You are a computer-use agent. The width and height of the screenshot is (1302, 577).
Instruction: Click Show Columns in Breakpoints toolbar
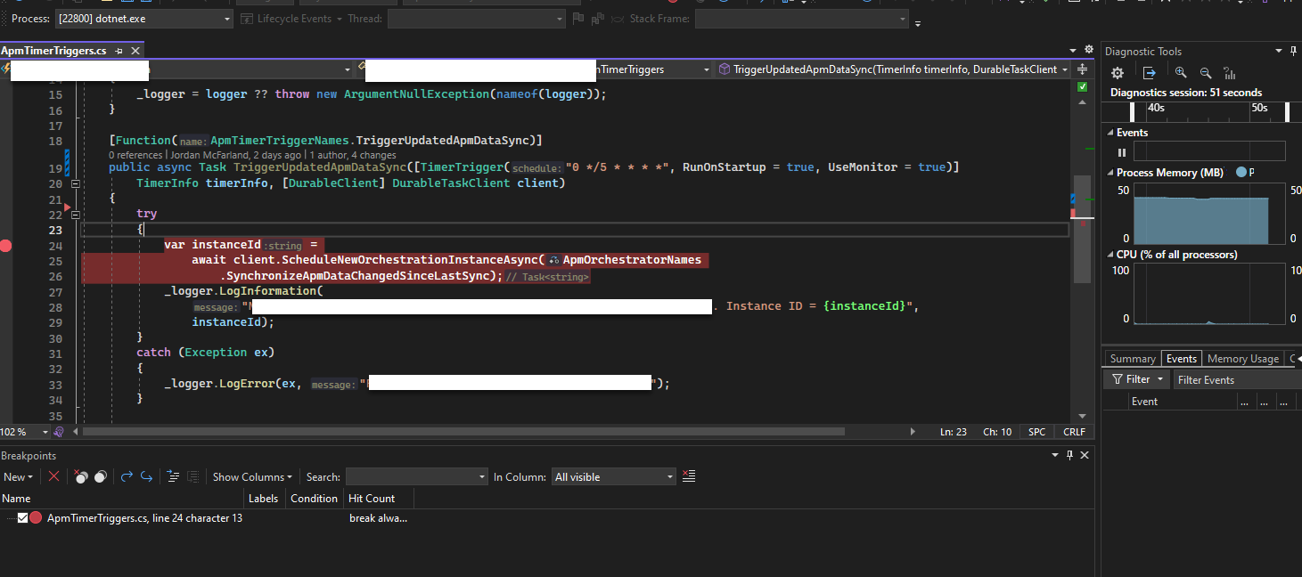(252, 476)
